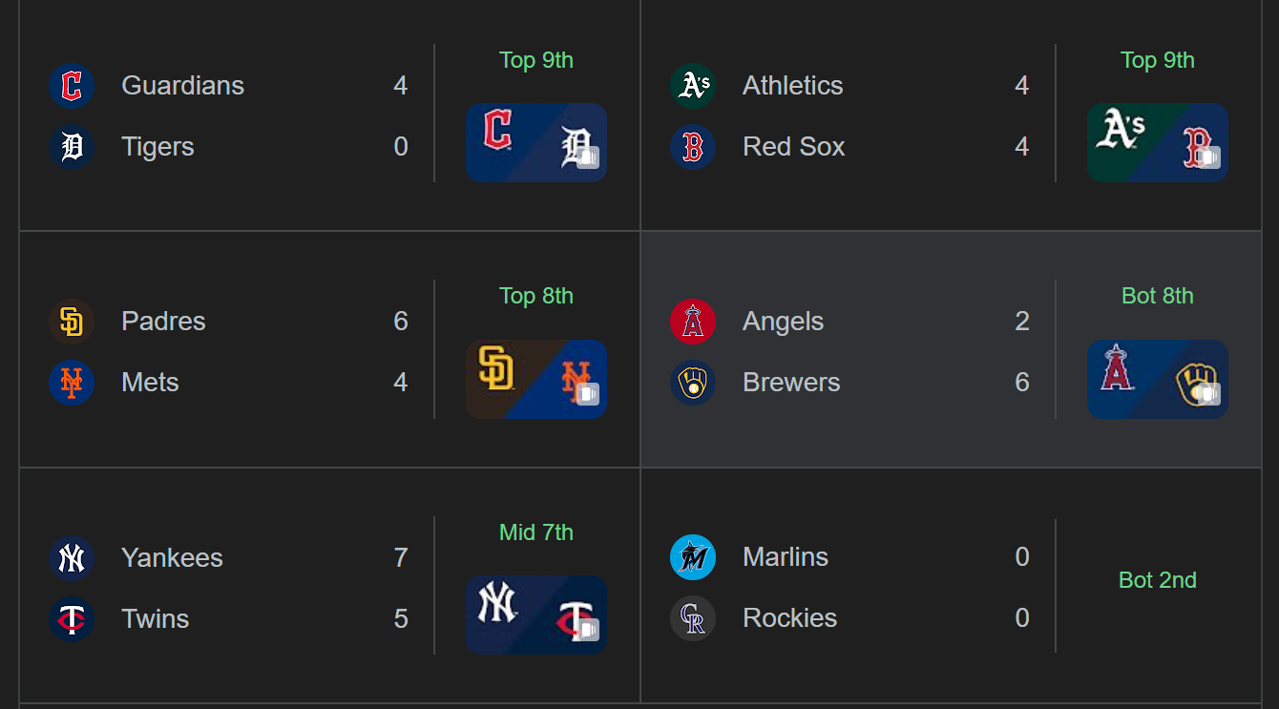This screenshot has height=709, width=1279.
Task: Click the Brewers team logo icon
Action: 693,383
